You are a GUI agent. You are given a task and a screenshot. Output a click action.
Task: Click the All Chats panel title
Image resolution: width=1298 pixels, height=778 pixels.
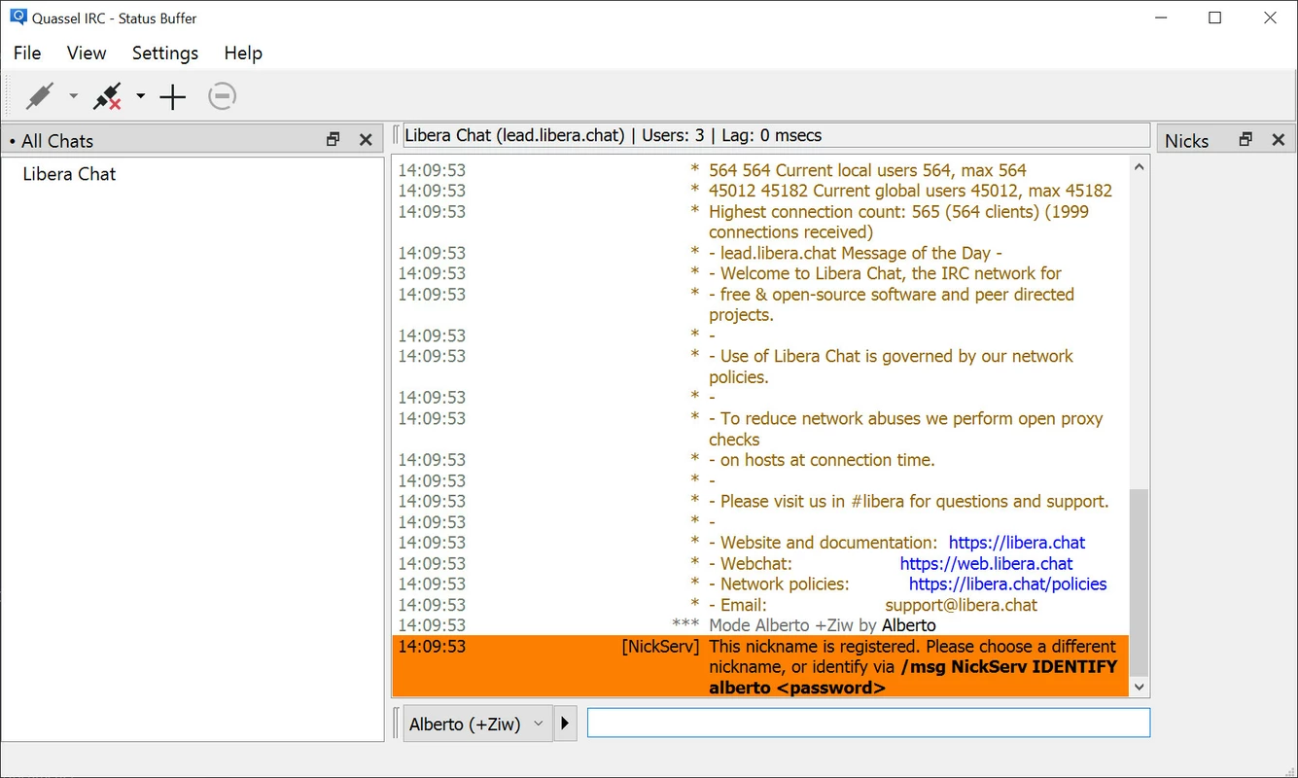pyautogui.click(x=57, y=141)
